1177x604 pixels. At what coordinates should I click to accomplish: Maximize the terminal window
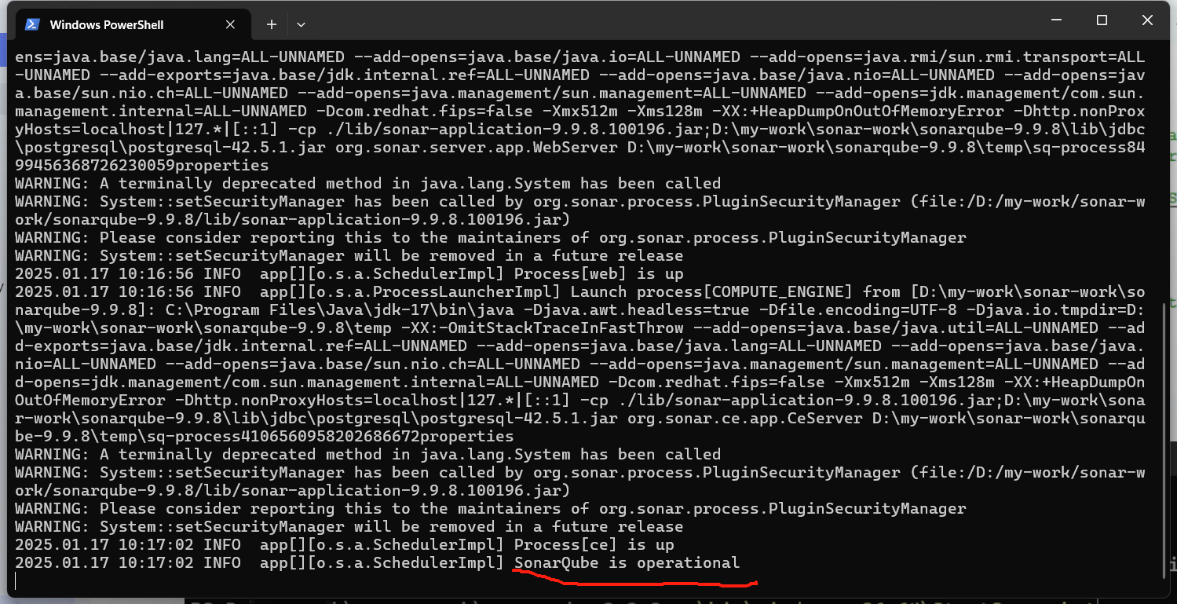(1102, 20)
